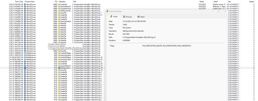Viewport: 258px width, 101px height.
Task: Click the Date value 12/18/2023 2:41:16.7961330 PM
Action: coord(134,21)
